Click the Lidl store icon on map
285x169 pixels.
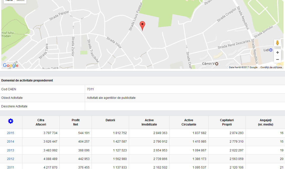[x=271, y=50]
